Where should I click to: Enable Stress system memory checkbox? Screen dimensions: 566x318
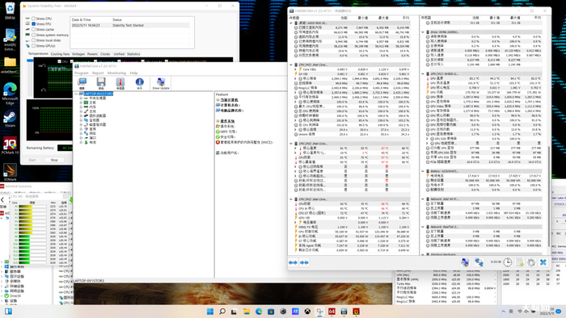33,35
